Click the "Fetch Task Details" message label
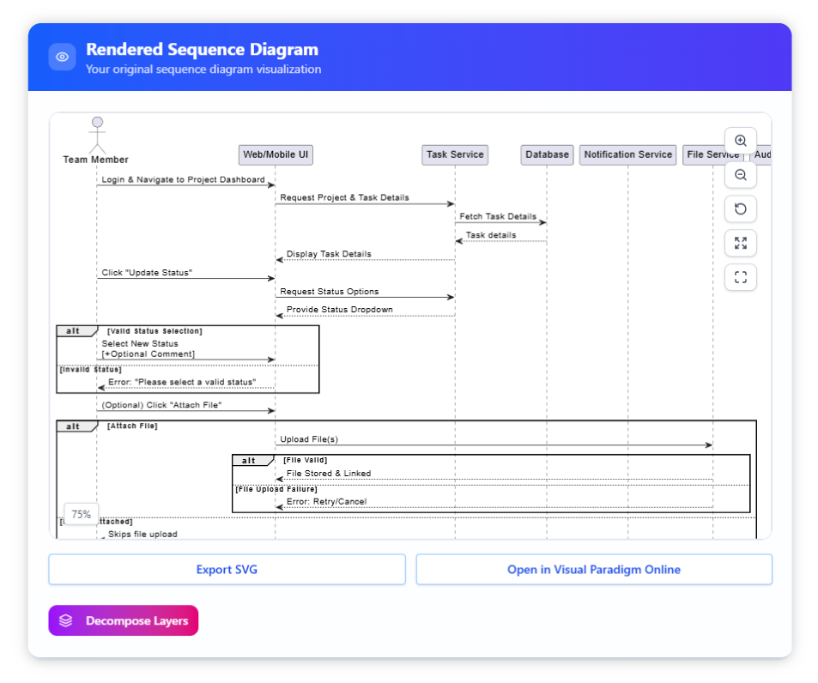The height and width of the screenshot is (683, 818). (x=497, y=216)
